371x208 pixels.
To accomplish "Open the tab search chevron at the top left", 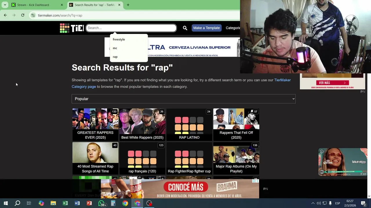I will [x=5, y=5].
